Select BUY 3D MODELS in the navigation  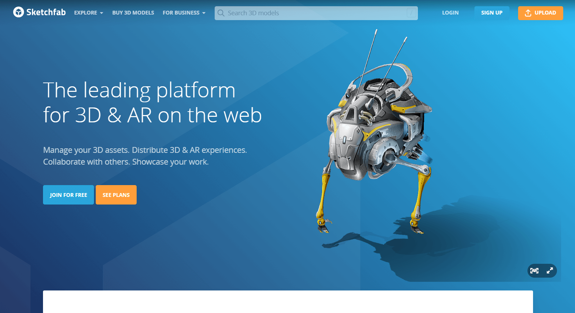pos(133,12)
